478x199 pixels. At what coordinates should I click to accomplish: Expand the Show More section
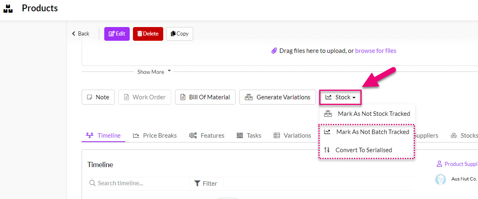pyautogui.click(x=154, y=72)
